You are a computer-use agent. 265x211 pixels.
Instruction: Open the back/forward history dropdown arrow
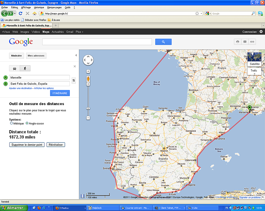tap(15, 13)
